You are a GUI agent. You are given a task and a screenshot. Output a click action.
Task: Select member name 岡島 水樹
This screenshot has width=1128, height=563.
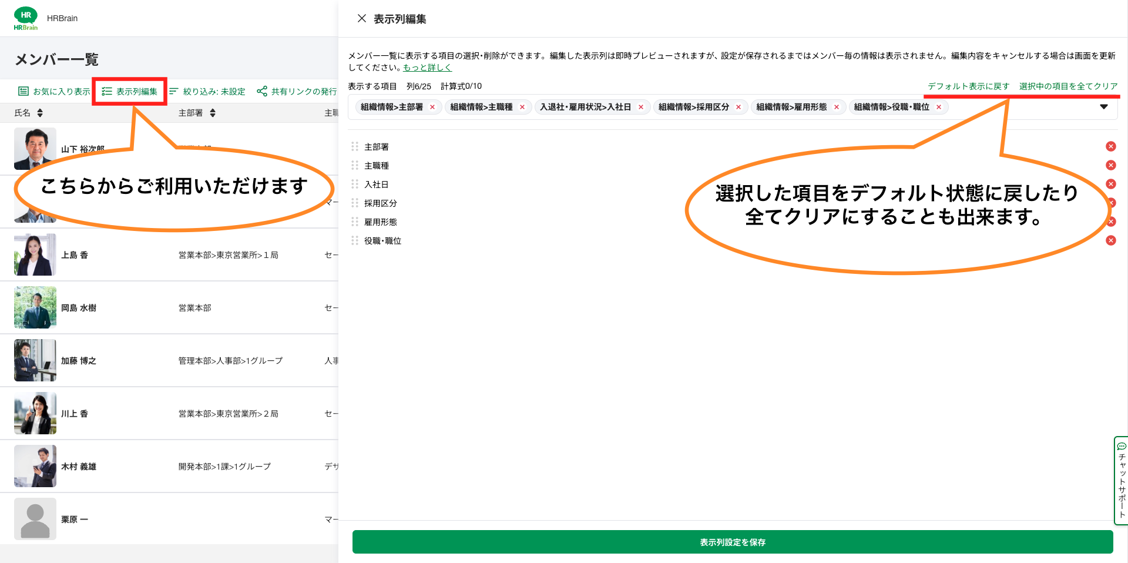click(x=79, y=308)
